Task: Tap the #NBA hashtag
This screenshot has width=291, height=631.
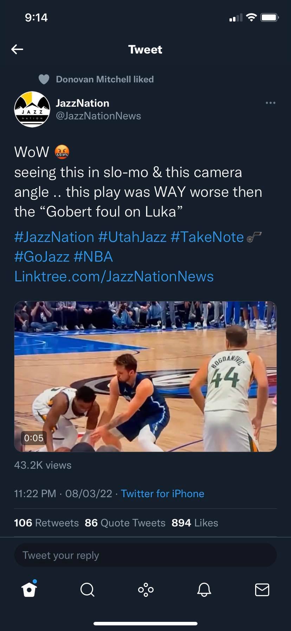Action: [93, 257]
